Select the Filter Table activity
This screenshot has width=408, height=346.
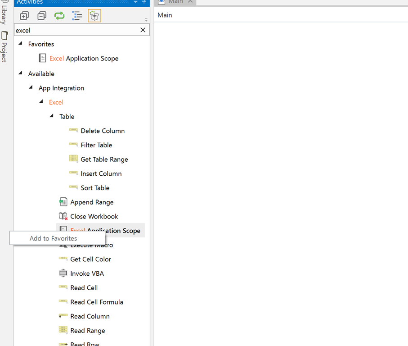click(x=90, y=145)
